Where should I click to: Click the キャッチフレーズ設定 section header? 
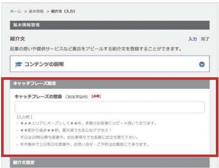(x=109, y=84)
